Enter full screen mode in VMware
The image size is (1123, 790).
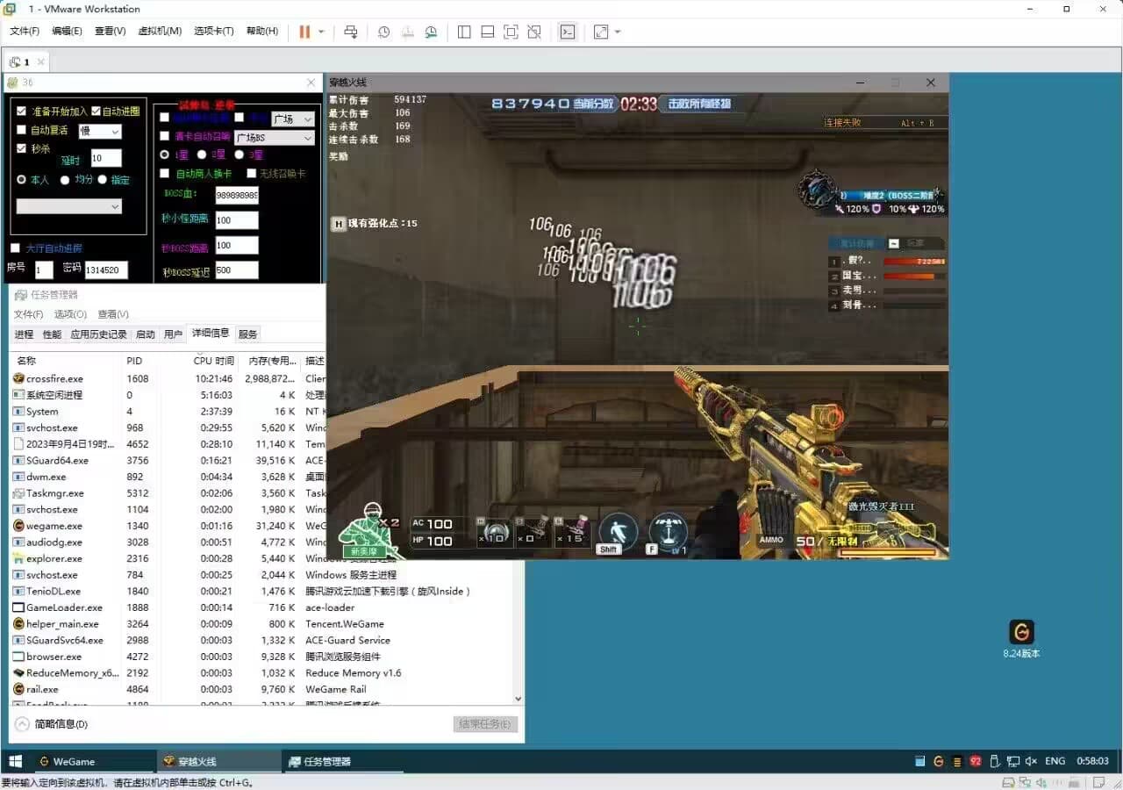[511, 32]
